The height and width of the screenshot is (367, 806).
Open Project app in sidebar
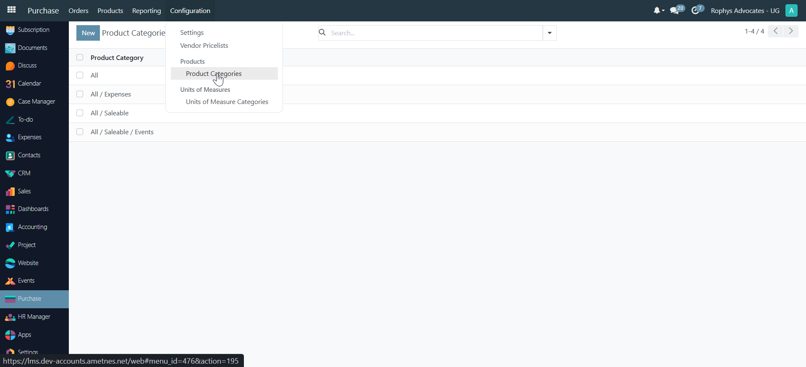pyautogui.click(x=34, y=245)
